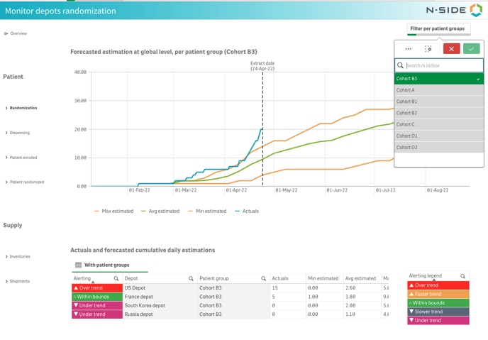Expand the Inventories section under Supply

tap(19, 257)
